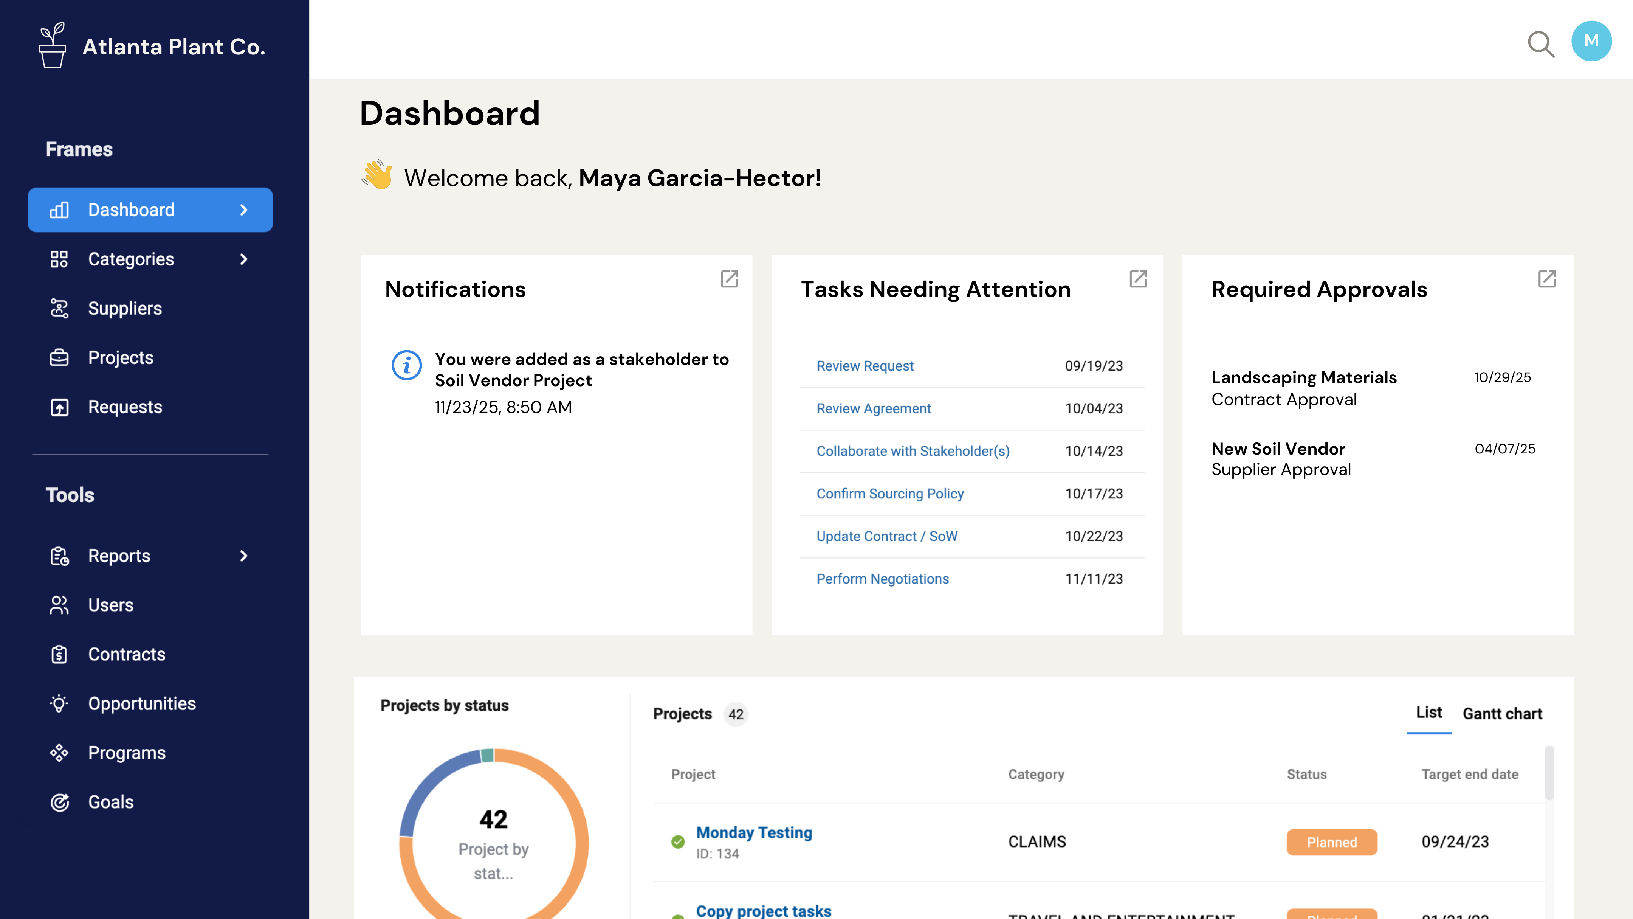Image resolution: width=1633 pixels, height=919 pixels.
Task: Open the user avatar M menu
Action: tap(1591, 41)
